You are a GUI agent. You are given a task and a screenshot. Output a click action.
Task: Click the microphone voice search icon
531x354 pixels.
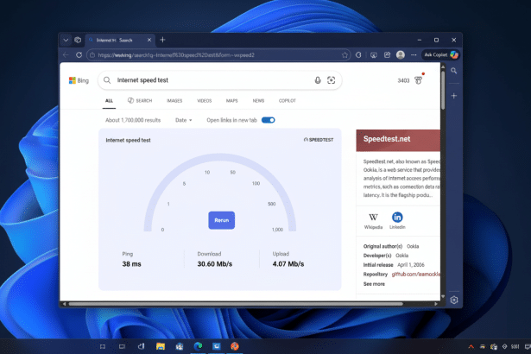coord(318,80)
